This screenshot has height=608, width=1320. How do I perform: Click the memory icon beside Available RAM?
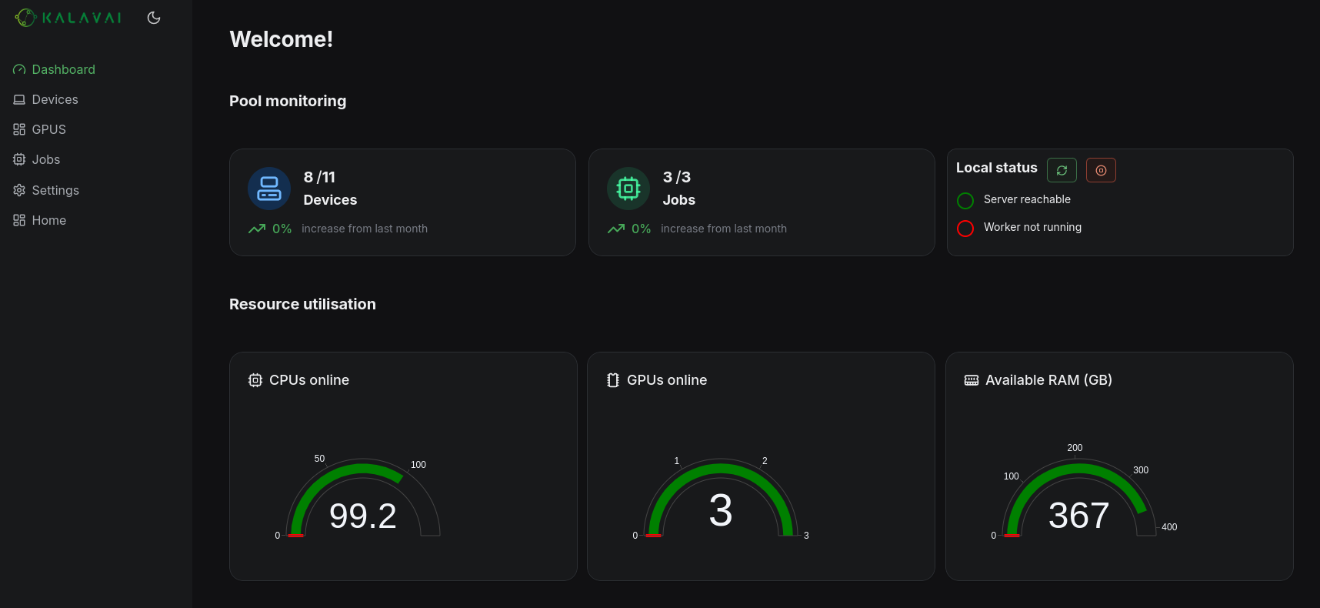[972, 380]
